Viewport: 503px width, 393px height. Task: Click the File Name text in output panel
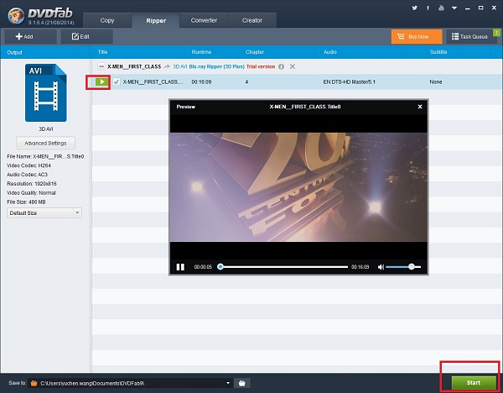click(x=45, y=156)
